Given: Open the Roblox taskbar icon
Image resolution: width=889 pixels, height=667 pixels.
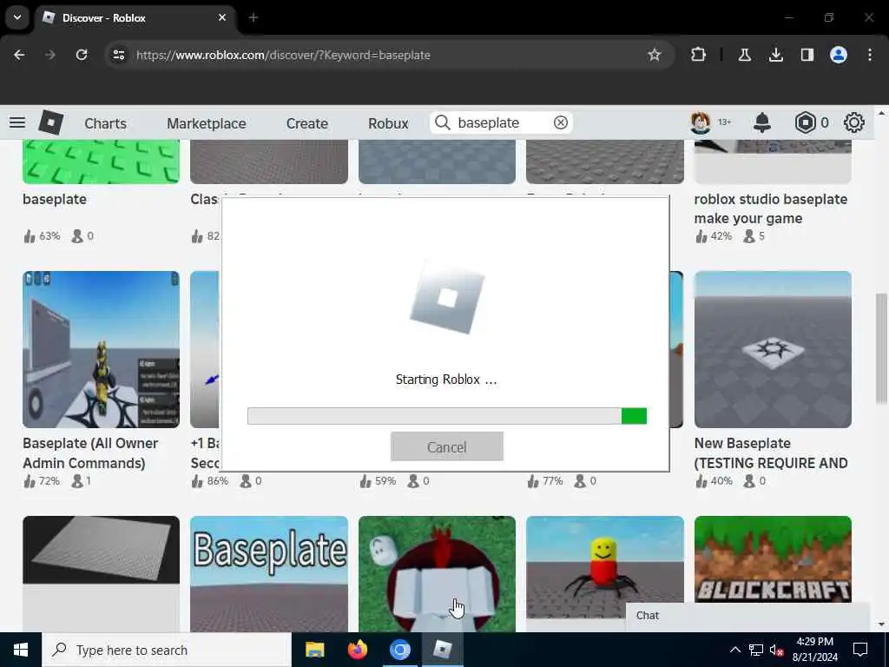Looking at the screenshot, I should point(442,650).
